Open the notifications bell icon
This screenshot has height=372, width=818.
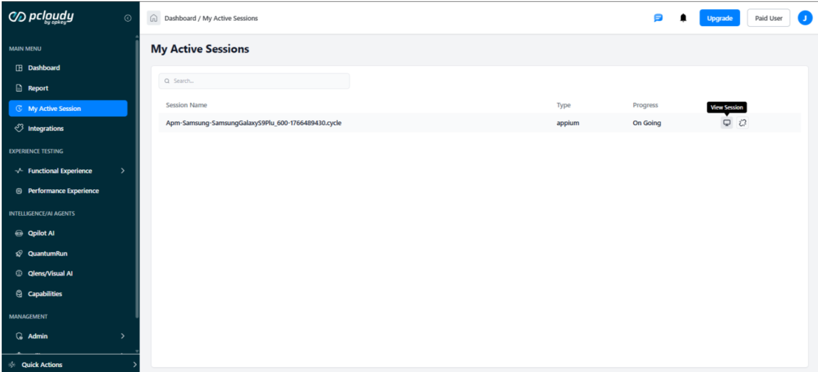click(683, 18)
